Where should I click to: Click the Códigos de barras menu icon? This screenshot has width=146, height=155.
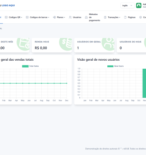pyautogui.click(x=27, y=17)
